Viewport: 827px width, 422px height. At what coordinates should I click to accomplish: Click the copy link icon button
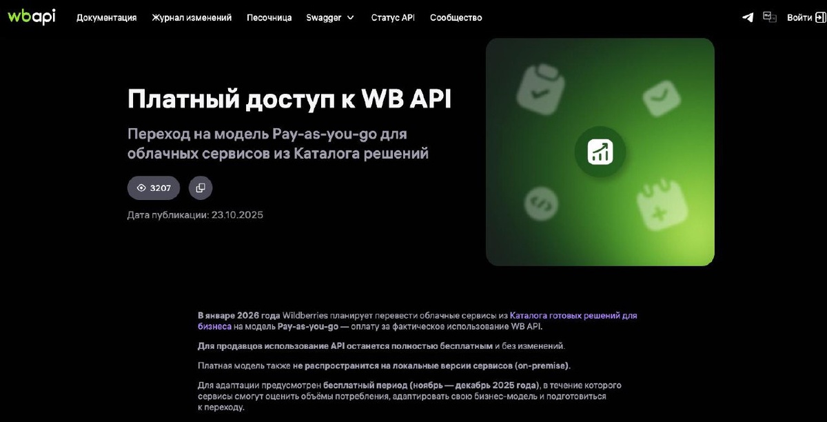point(201,188)
